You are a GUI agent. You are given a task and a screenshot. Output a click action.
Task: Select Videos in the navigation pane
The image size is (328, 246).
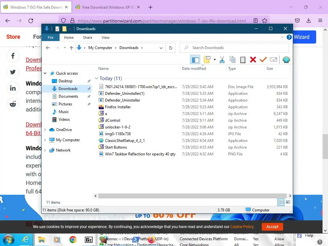click(64, 120)
